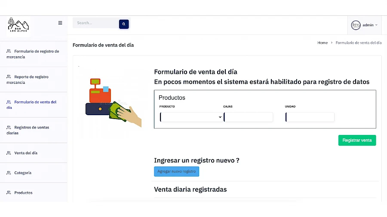Click the user icon beside Productos
387x217 pixels.
point(9,193)
